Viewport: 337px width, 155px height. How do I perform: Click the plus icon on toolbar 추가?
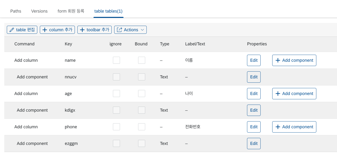82,30
